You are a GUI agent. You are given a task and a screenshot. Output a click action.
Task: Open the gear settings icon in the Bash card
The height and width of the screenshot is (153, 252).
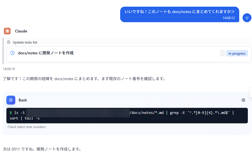pos(243,100)
